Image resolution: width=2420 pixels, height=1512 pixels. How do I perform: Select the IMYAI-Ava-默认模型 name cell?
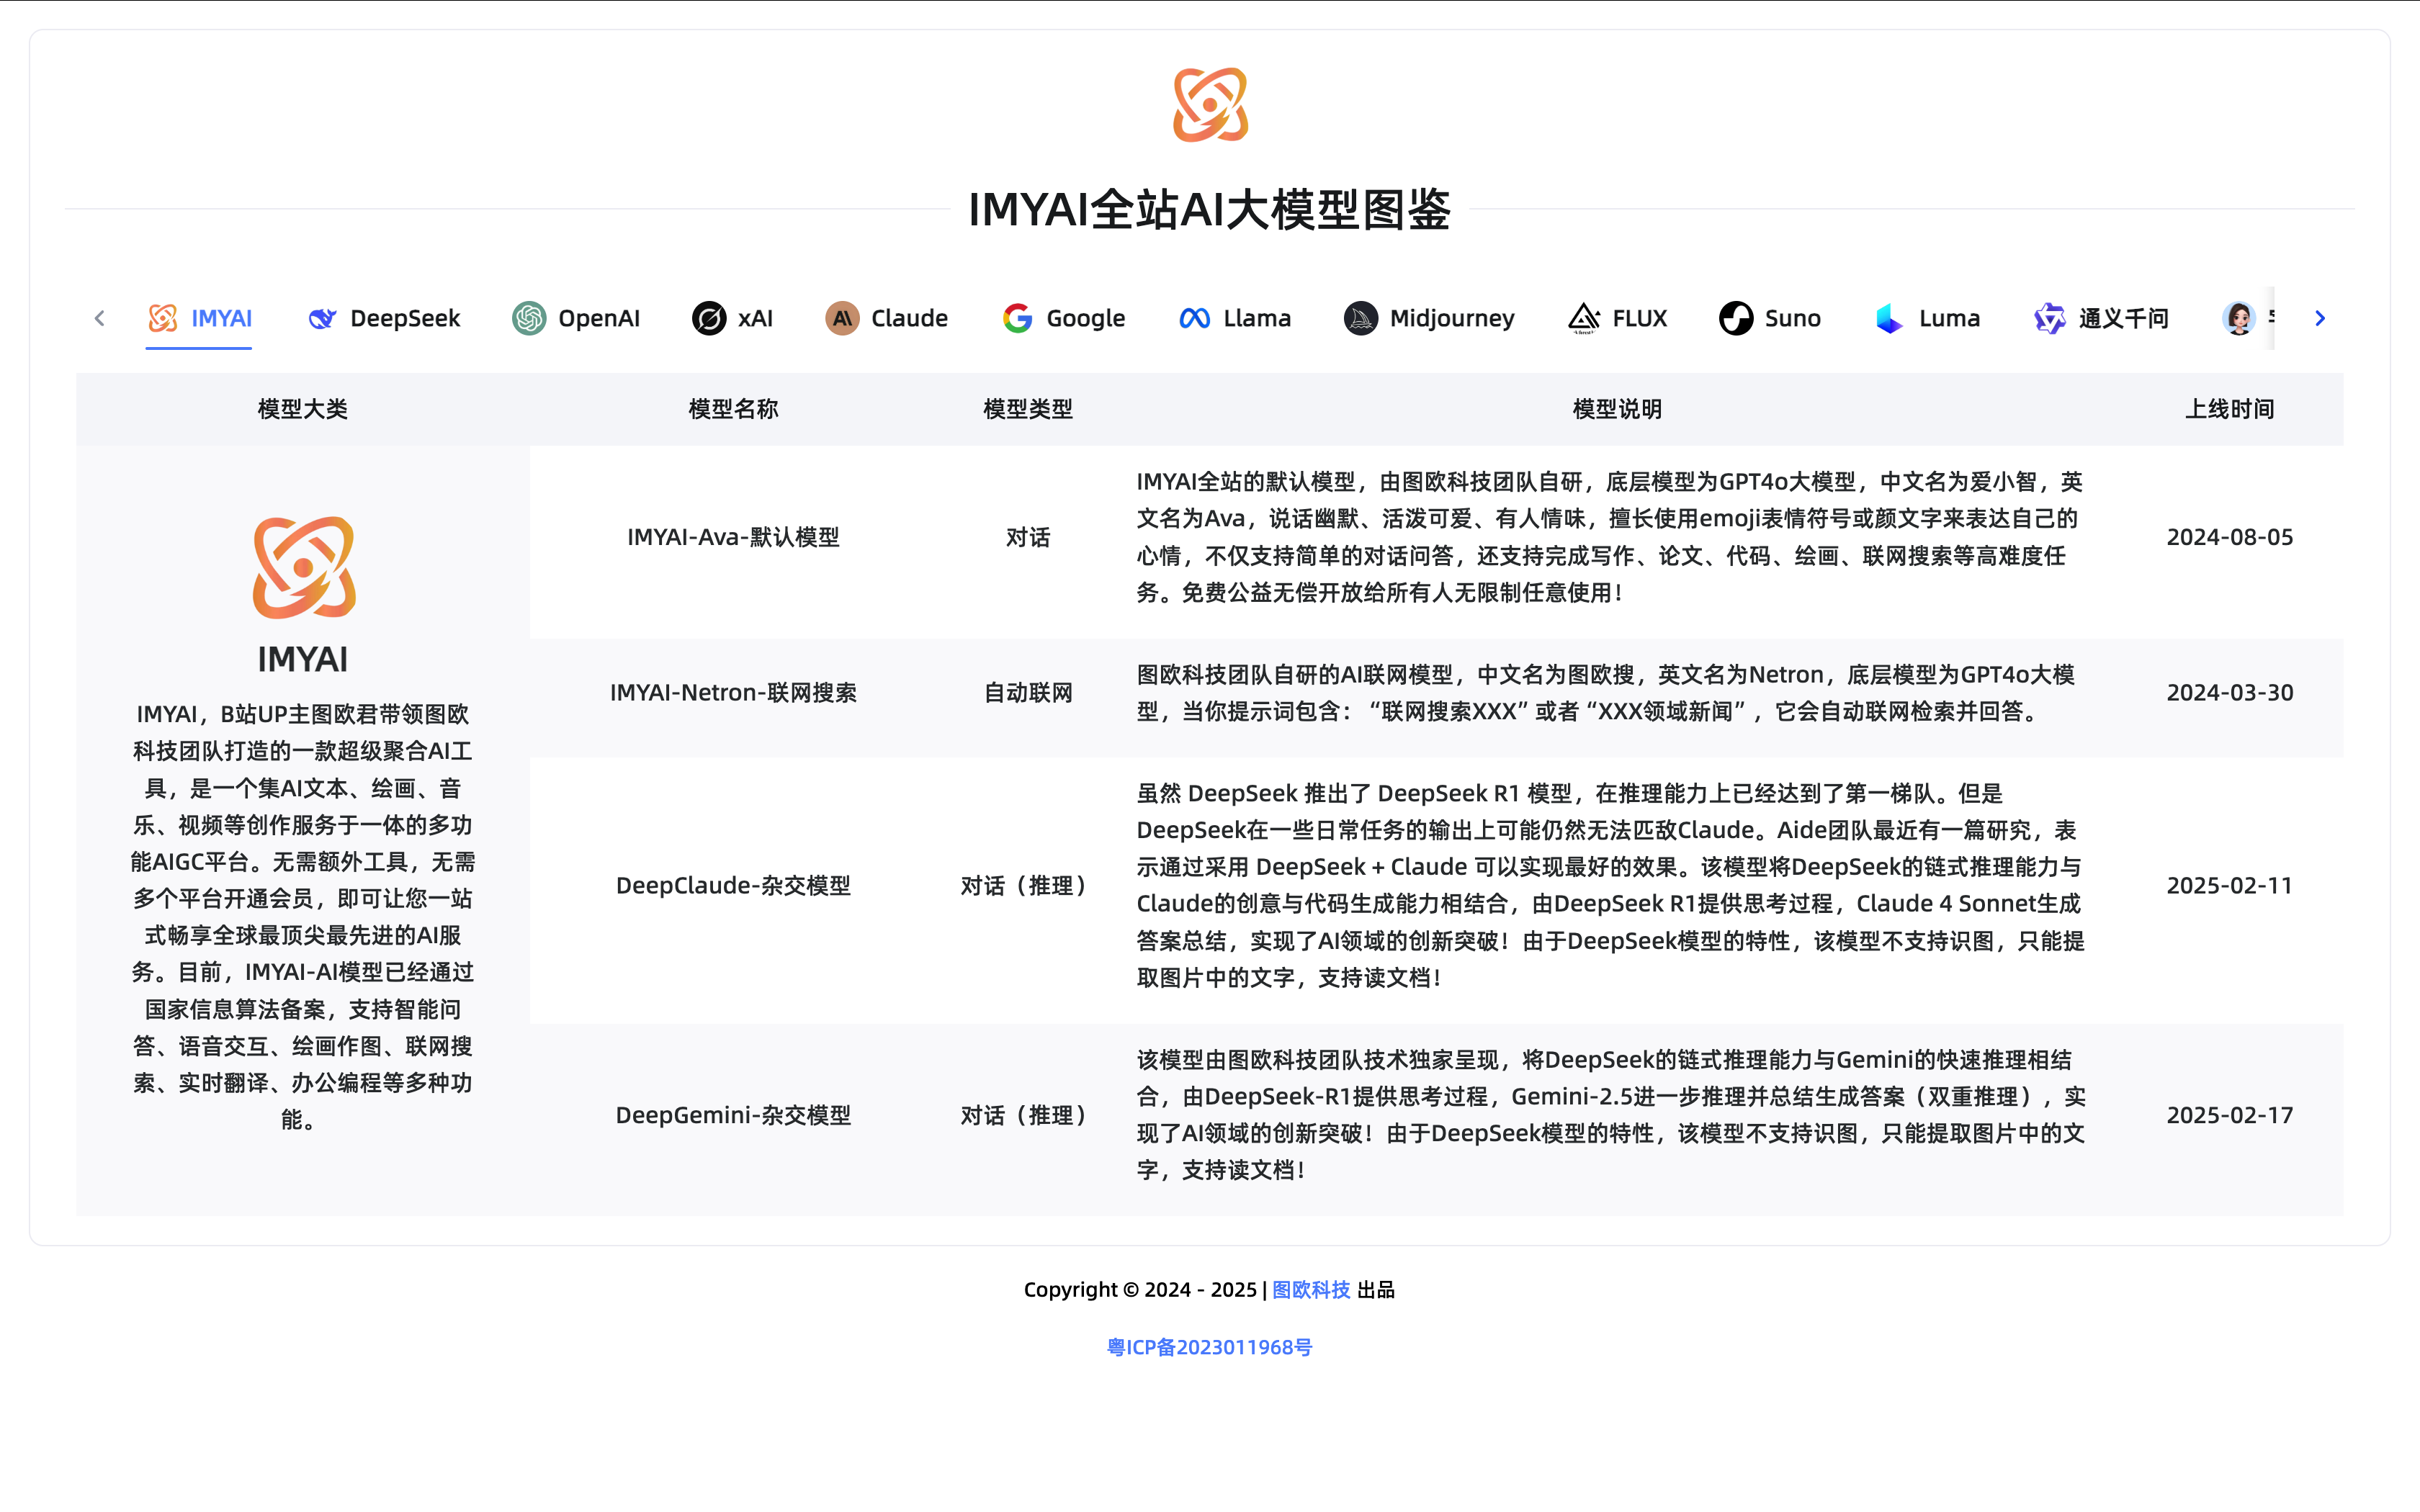(x=733, y=537)
